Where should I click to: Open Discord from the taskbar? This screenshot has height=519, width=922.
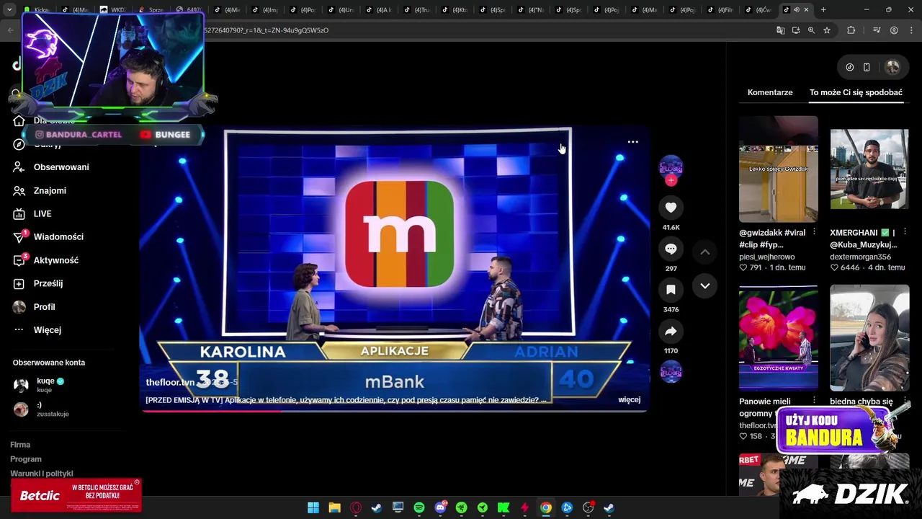(x=440, y=508)
